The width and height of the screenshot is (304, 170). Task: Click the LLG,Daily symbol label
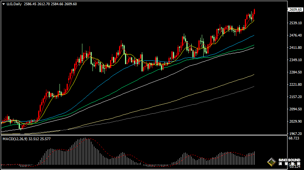click(14, 4)
